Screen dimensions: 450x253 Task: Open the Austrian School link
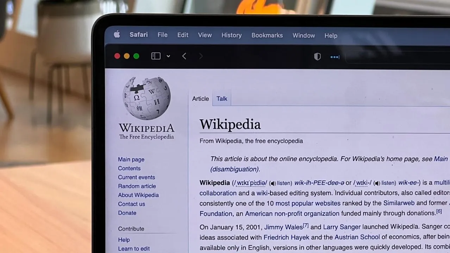357,237
